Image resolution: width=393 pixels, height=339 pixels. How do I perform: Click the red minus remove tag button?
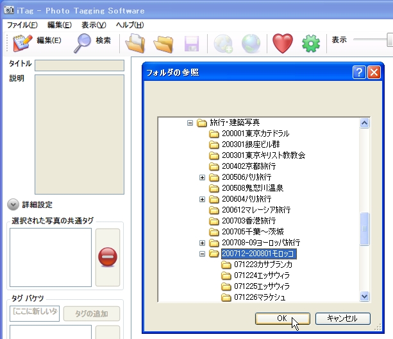point(108,257)
